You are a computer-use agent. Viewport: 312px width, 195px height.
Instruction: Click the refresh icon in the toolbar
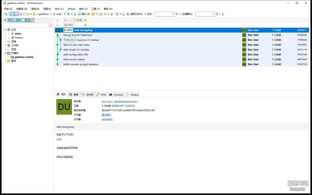click(6, 14)
